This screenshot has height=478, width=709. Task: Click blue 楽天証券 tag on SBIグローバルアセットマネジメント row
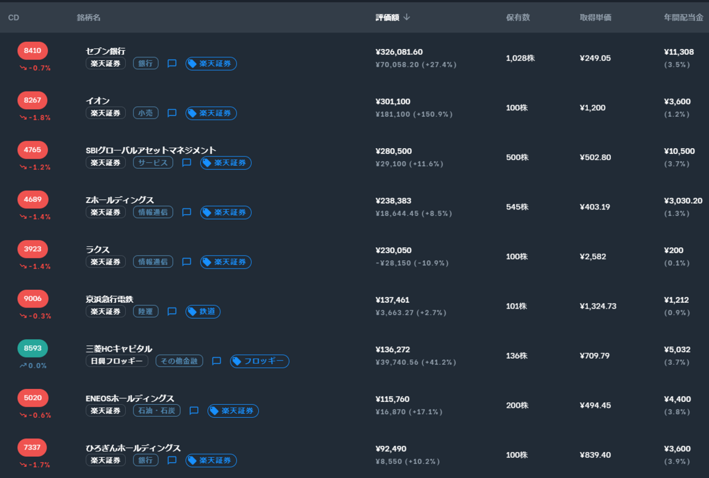tap(226, 162)
